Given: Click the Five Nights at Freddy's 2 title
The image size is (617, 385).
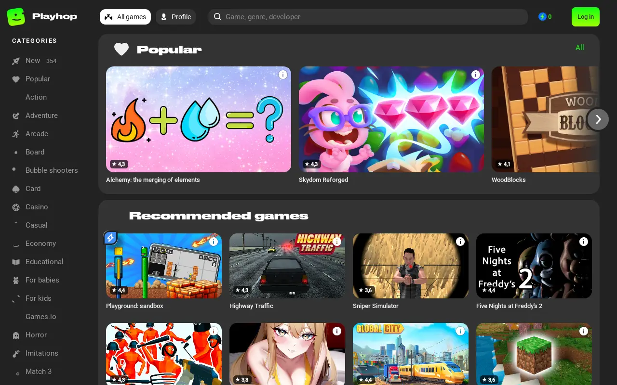Looking at the screenshot, I should coord(509,306).
